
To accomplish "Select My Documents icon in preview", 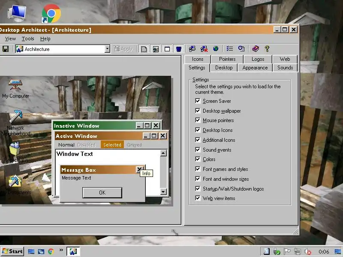I will (15, 185).
